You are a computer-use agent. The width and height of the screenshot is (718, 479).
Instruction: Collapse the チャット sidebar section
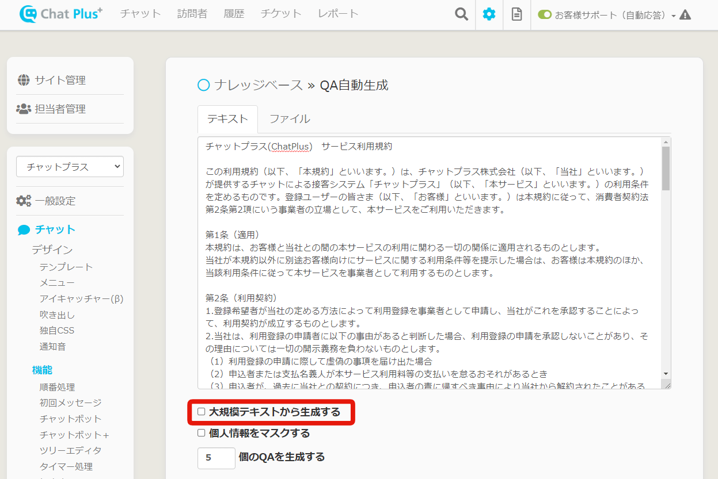(x=55, y=229)
